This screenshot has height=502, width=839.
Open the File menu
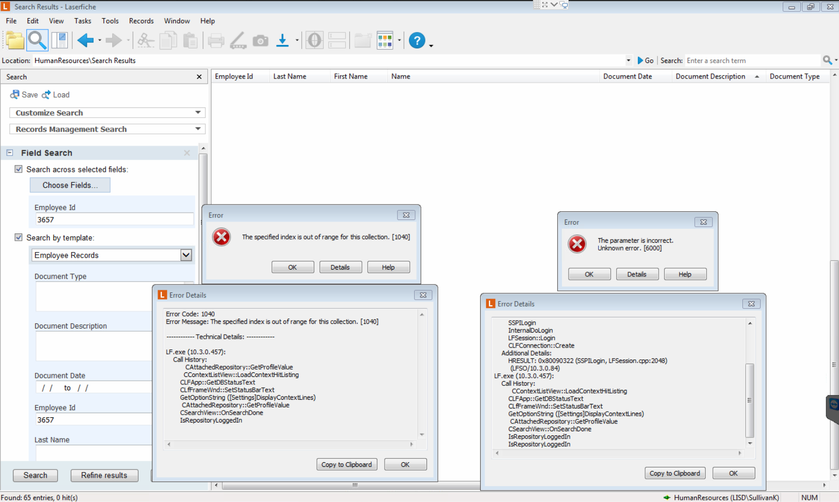[x=11, y=21]
